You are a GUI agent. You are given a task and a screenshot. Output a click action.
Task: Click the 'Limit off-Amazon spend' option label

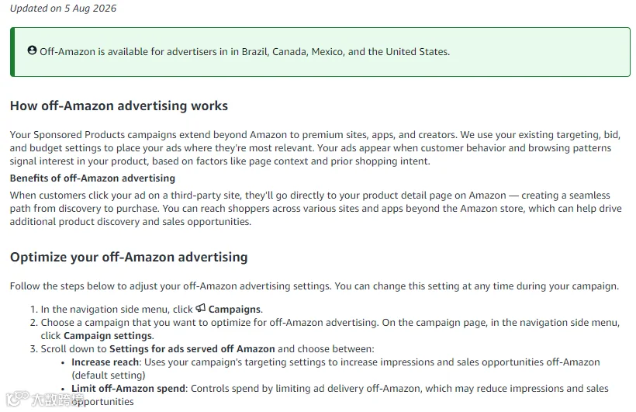[128, 389]
